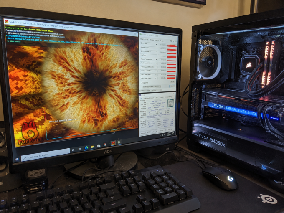The image size is (284, 213).
Task: Toggle the Log to file checkbox
Action: click(142, 83)
